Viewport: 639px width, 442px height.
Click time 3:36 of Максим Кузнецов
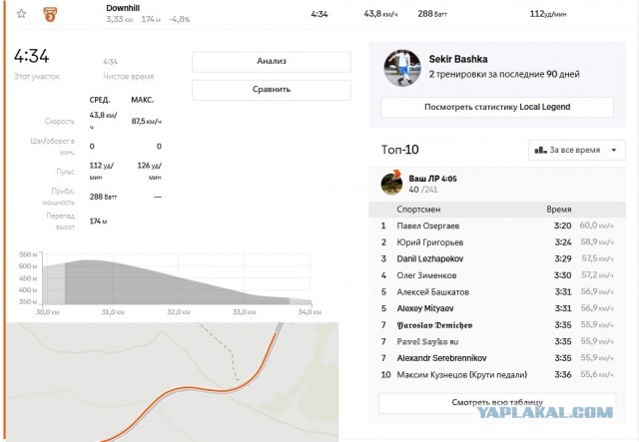click(x=562, y=375)
